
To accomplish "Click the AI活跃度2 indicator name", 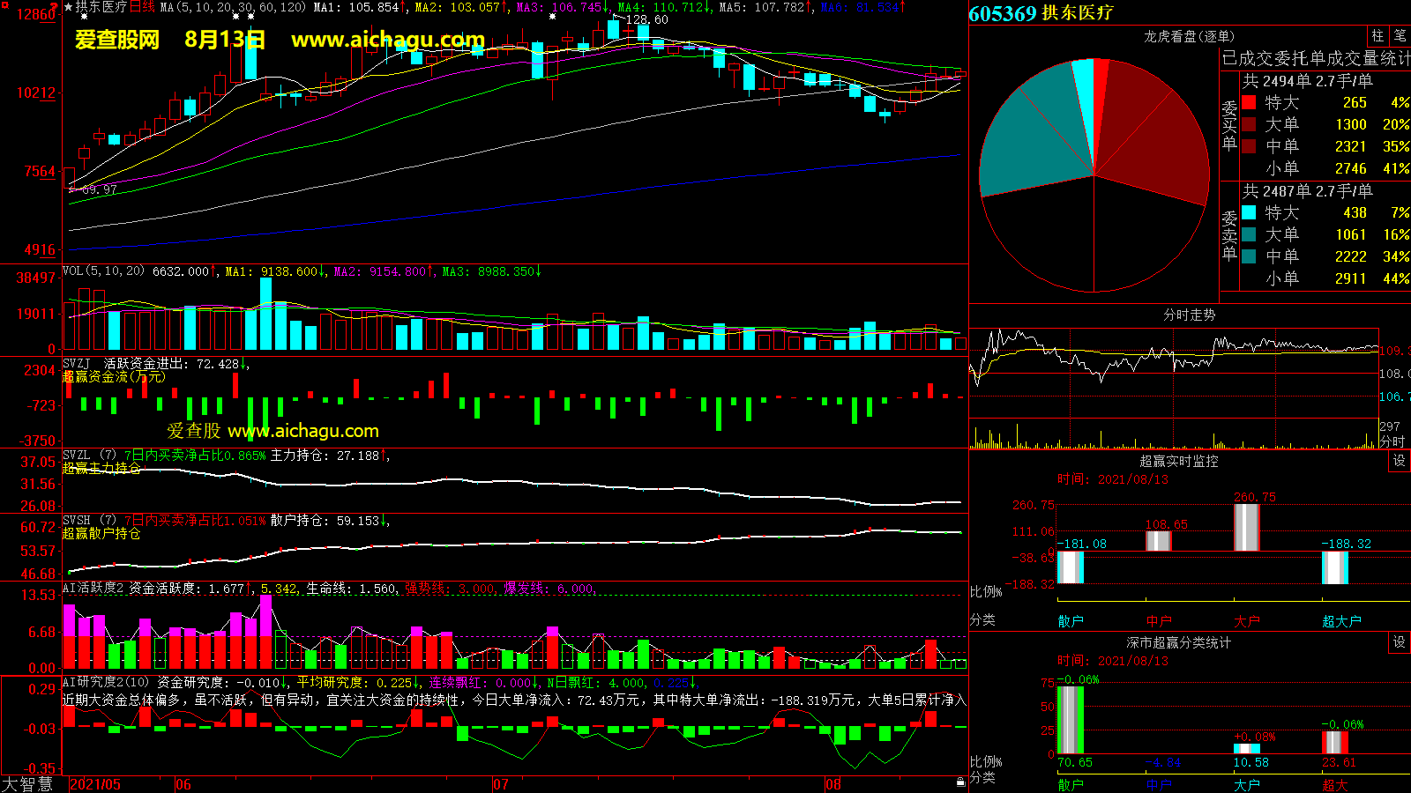I will (x=93, y=588).
